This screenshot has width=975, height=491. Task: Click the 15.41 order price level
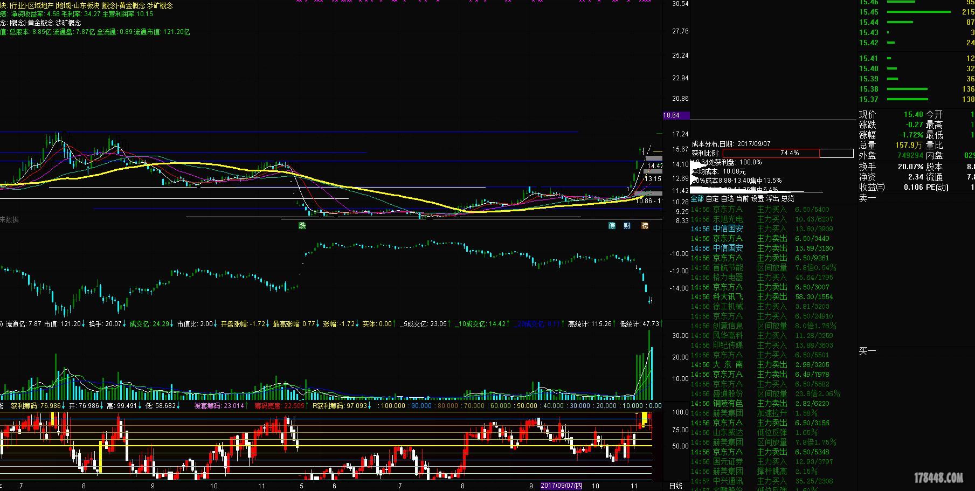point(869,58)
